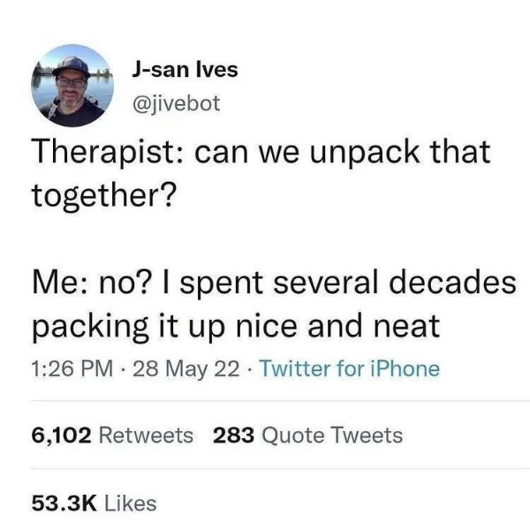View the 6,102 retweet count number

(x=62, y=435)
